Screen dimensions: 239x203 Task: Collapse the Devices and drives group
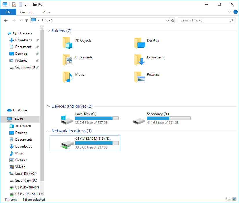coord(49,106)
